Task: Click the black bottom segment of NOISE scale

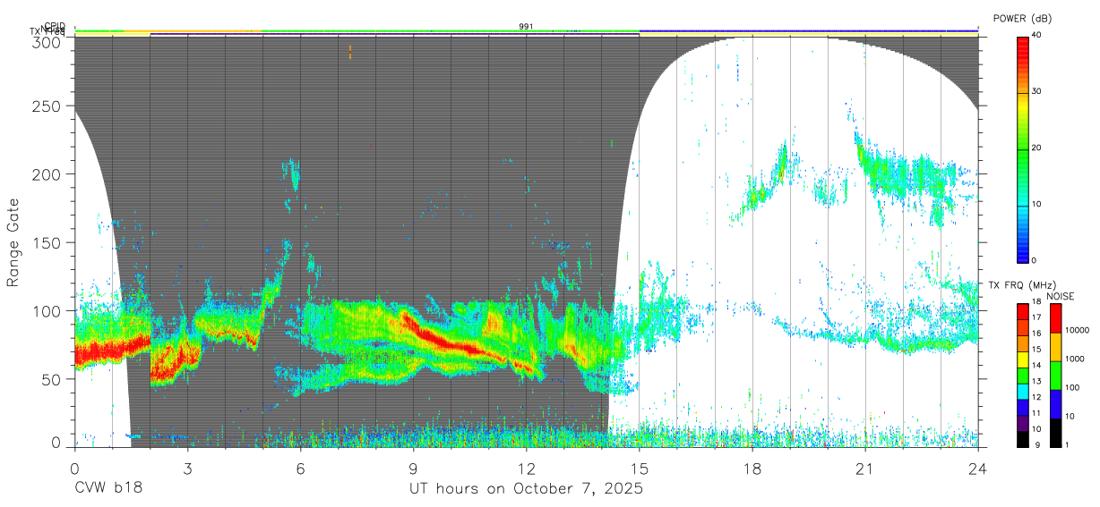Action: pyautogui.click(x=1054, y=432)
